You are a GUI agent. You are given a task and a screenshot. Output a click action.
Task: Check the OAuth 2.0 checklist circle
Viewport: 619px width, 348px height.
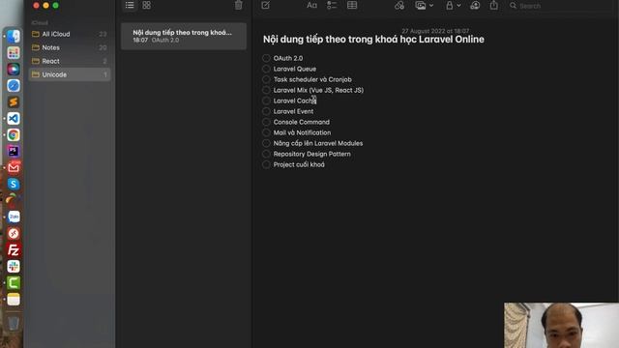[266, 58]
